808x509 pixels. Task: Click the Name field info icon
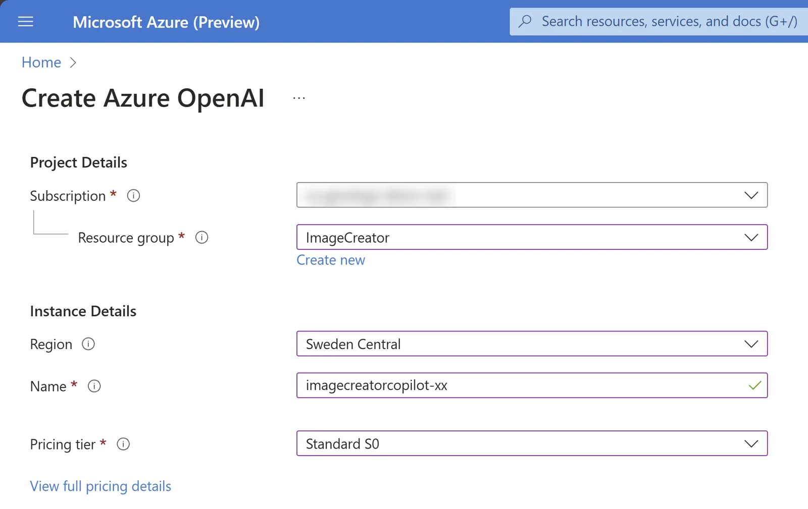click(94, 386)
